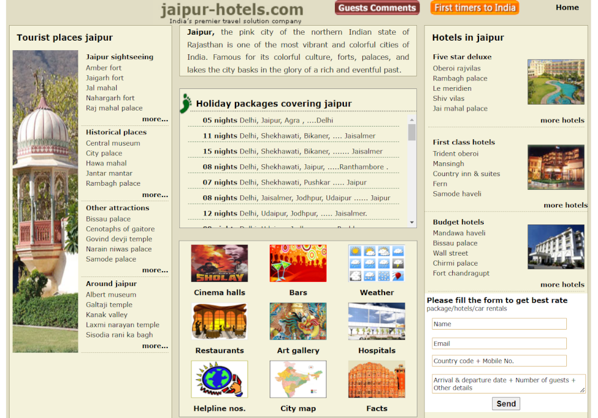Click the First timers to India button
This screenshot has width=598, height=418.
point(474,8)
